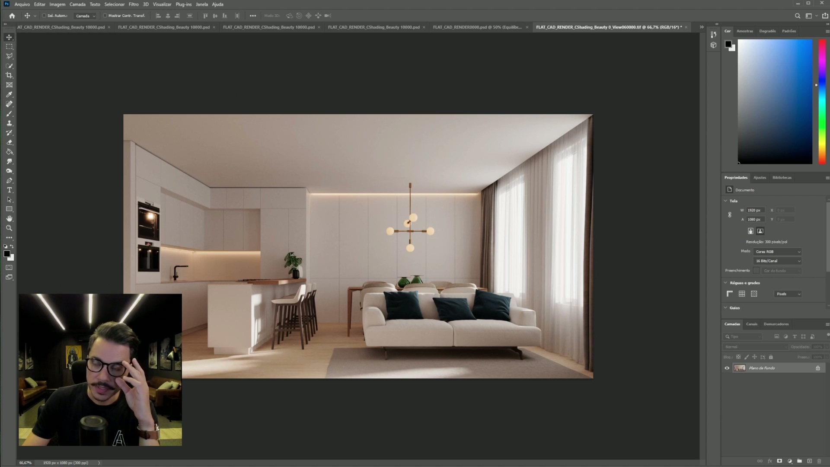Screen dimensions: 830x467
Task: Open the Cores RGB mode dropdown
Action: point(777,252)
